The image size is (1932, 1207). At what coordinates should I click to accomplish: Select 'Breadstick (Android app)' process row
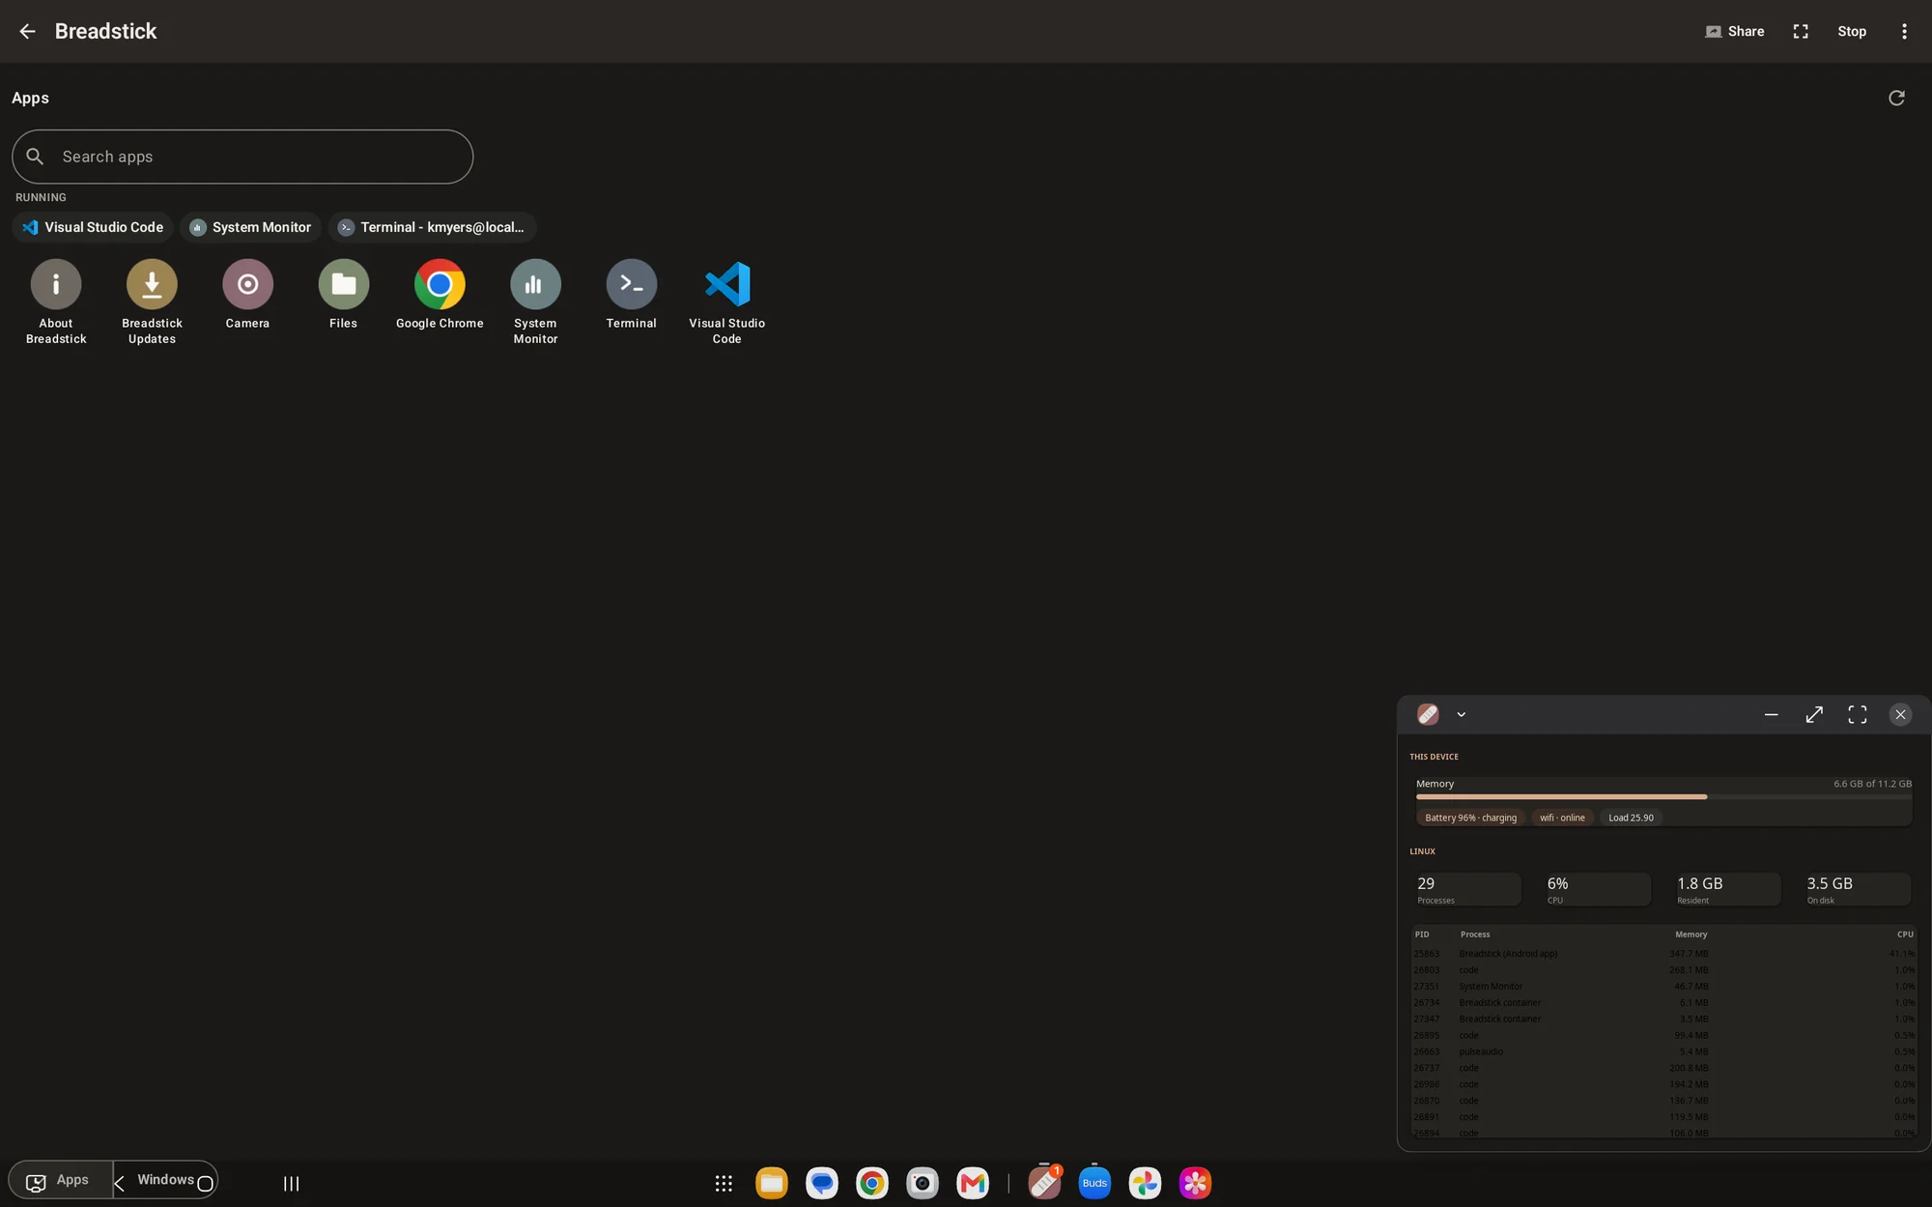pos(1663,954)
